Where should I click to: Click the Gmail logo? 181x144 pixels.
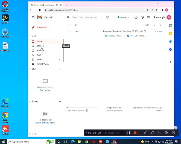(x=45, y=17)
